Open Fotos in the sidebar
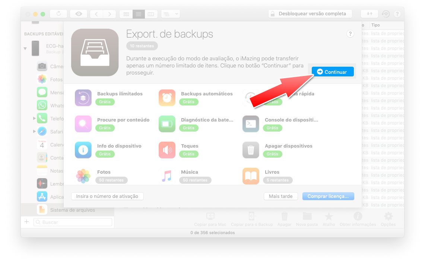 click(x=50, y=79)
